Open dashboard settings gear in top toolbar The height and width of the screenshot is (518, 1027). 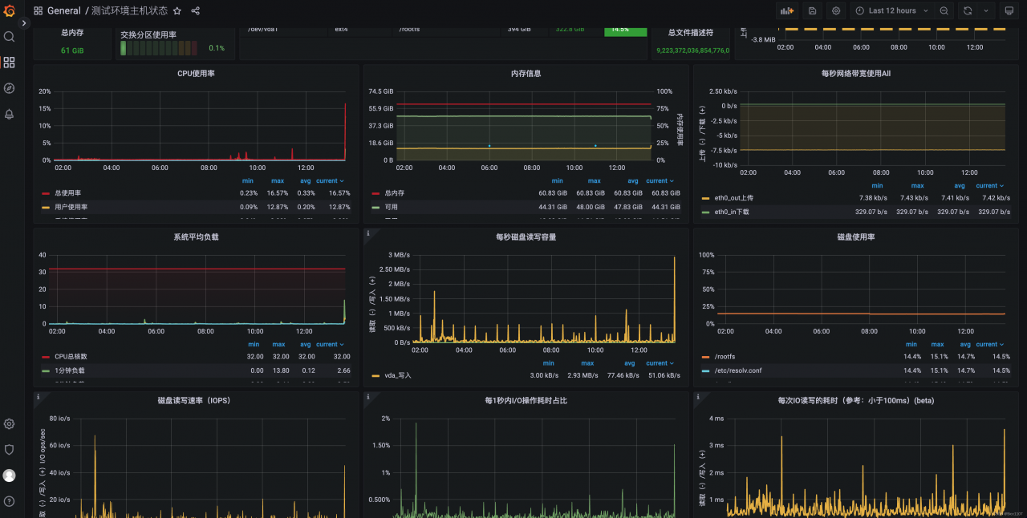(x=836, y=11)
